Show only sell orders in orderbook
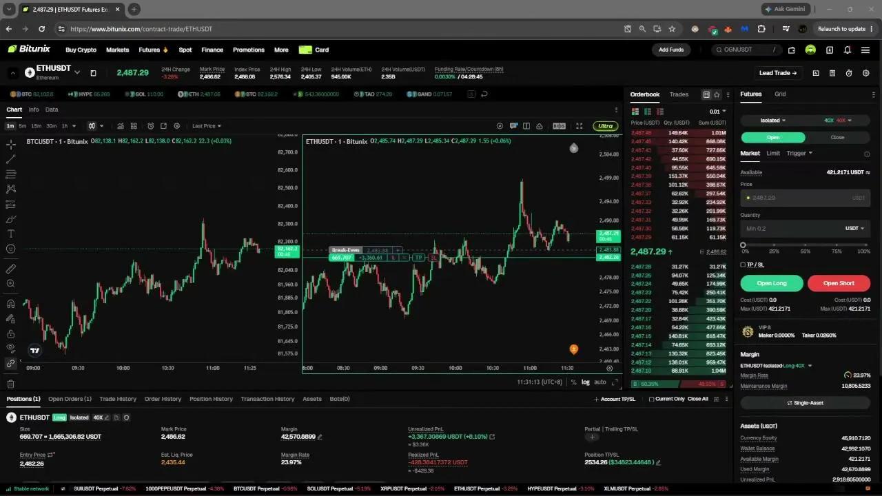The height and width of the screenshot is (496, 882). point(660,112)
